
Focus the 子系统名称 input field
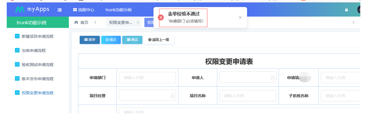(x=340, y=96)
